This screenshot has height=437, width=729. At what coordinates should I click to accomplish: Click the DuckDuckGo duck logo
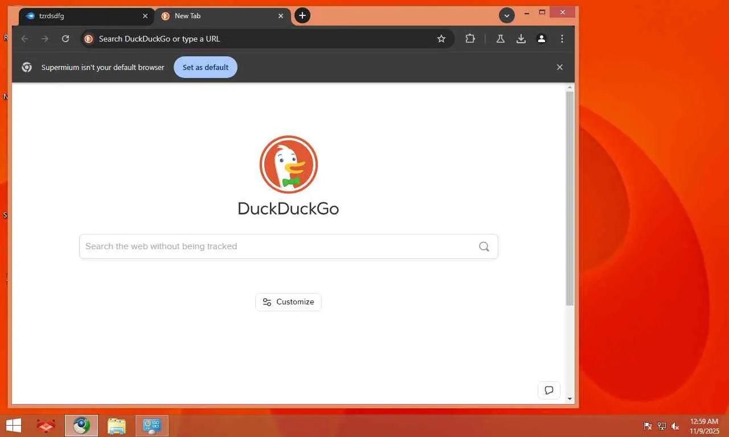[x=289, y=164]
